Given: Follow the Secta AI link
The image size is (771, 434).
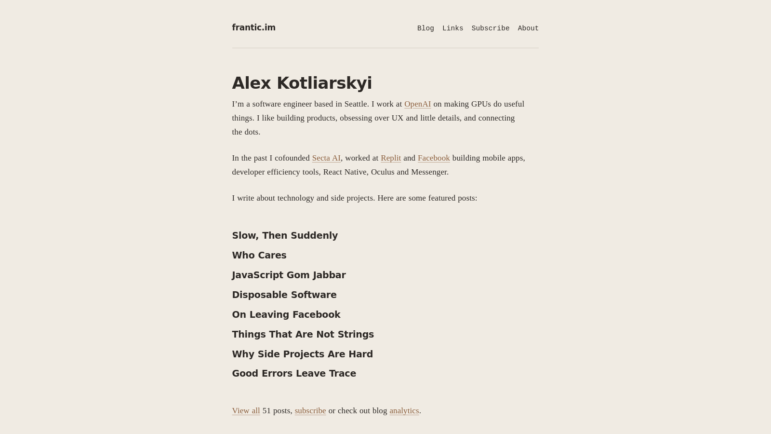Looking at the screenshot, I should pyautogui.click(x=326, y=158).
